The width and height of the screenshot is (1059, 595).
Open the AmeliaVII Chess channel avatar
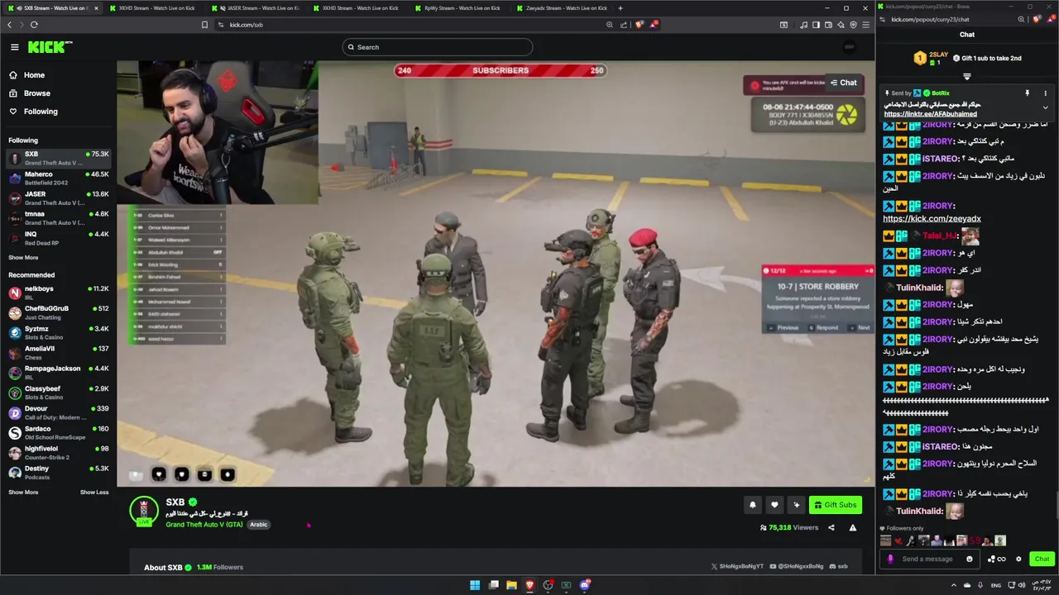tap(15, 352)
